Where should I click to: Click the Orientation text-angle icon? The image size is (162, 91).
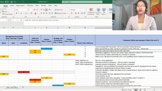(x=50, y=10)
